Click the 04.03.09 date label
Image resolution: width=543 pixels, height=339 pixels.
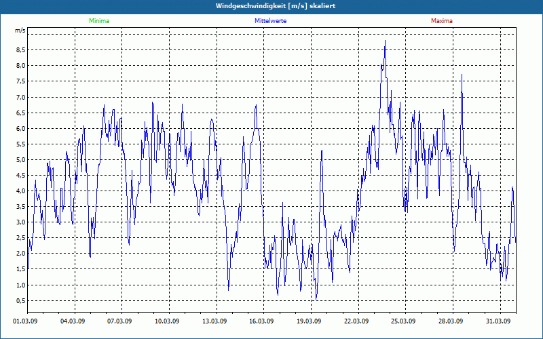pyautogui.click(x=73, y=321)
